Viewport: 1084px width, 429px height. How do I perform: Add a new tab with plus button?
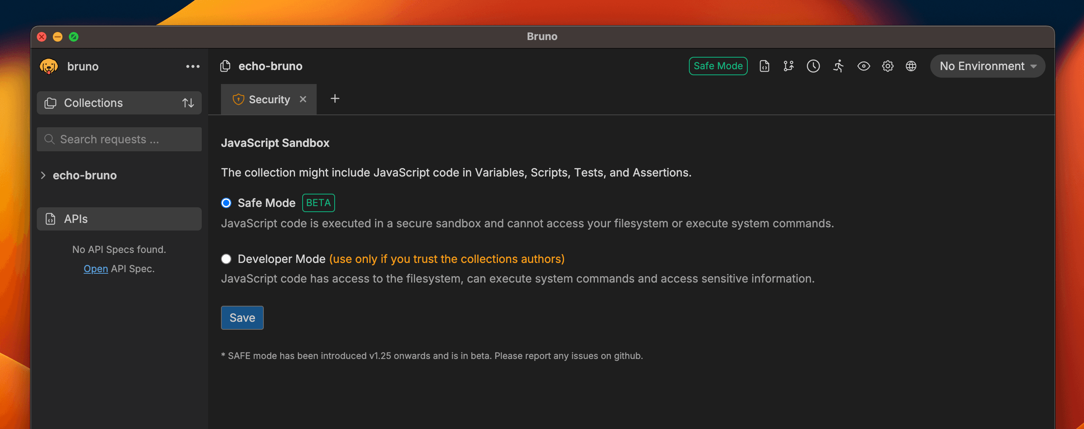click(x=335, y=99)
